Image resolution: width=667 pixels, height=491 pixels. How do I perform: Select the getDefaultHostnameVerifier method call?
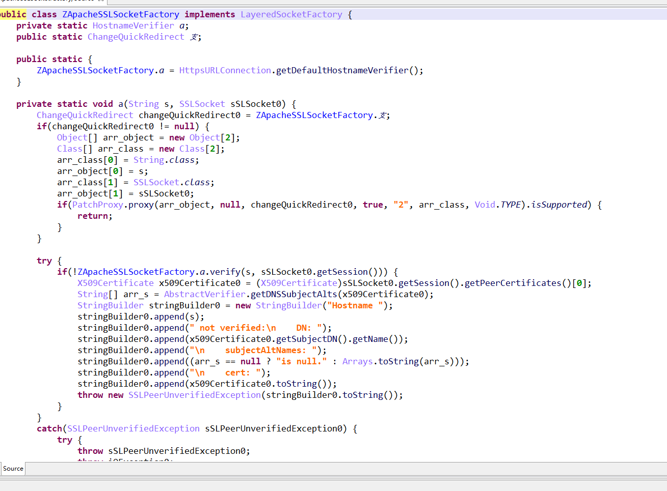click(342, 70)
